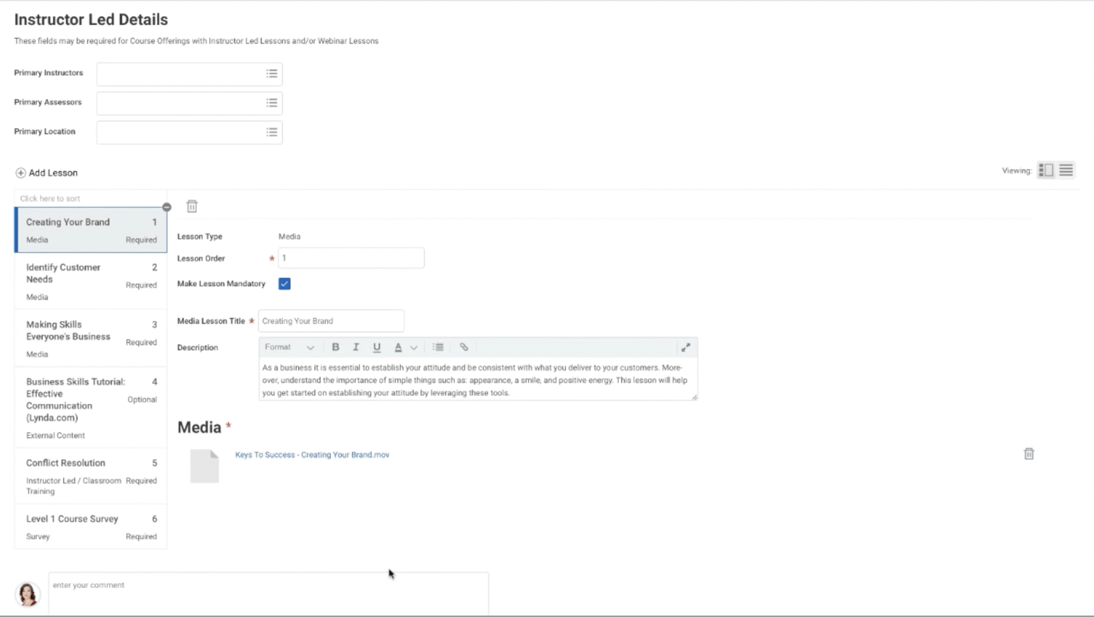Expand the description editor to fullscreen
This screenshot has width=1094, height=617.
(686, 347)
